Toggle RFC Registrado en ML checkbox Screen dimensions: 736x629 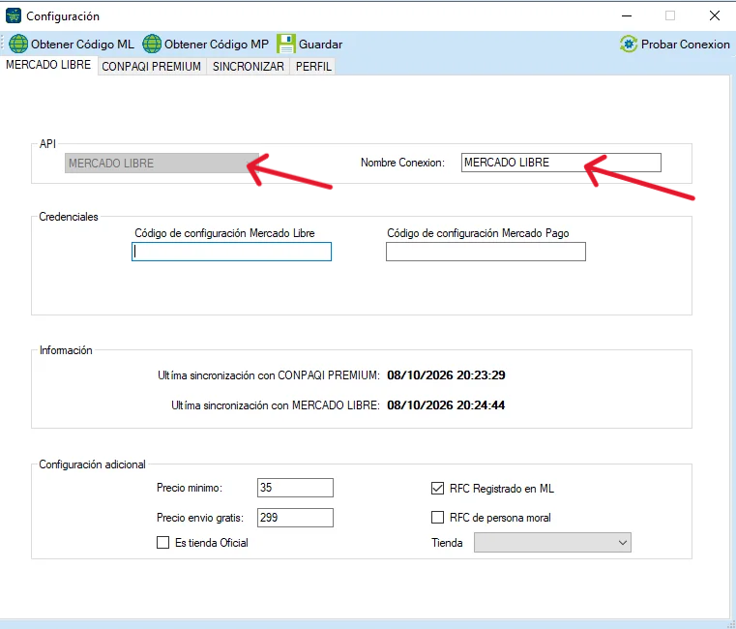(437, 489)
